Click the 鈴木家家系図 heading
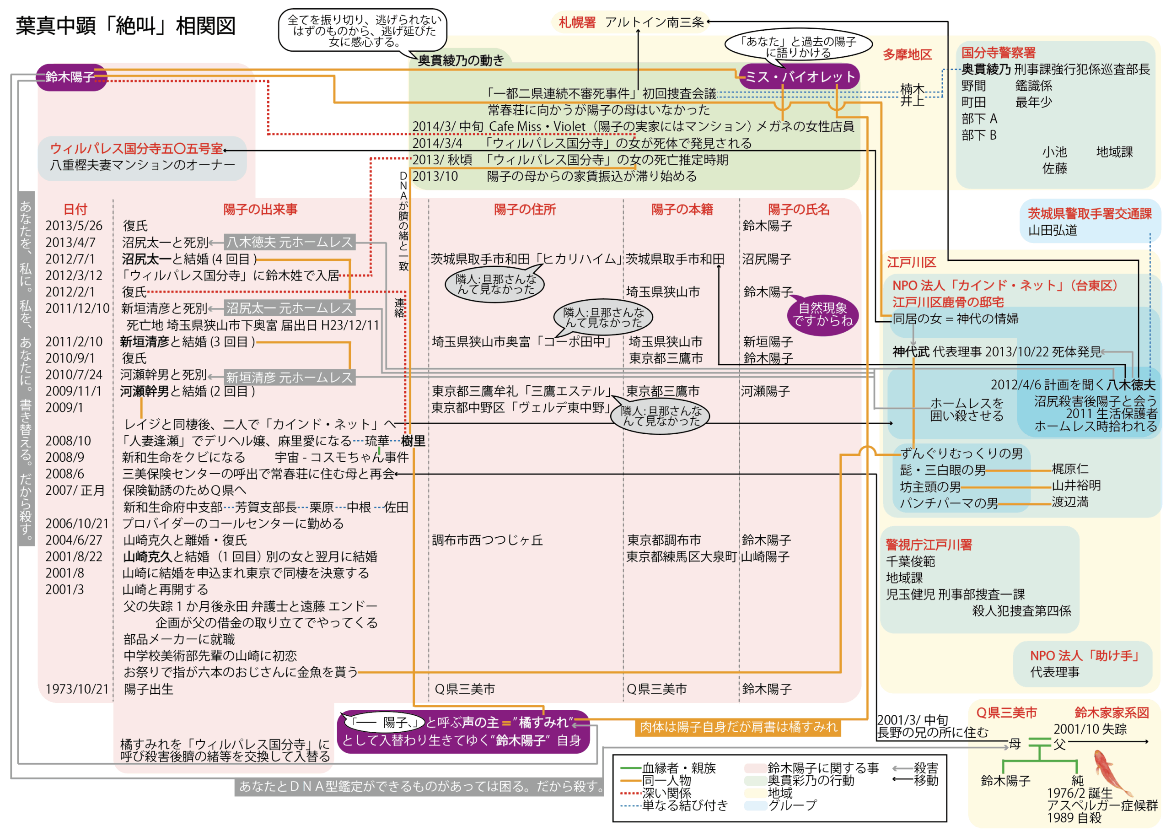Image resolution: width=1171 pixels, height=837 pixels. click(1111, 713)
